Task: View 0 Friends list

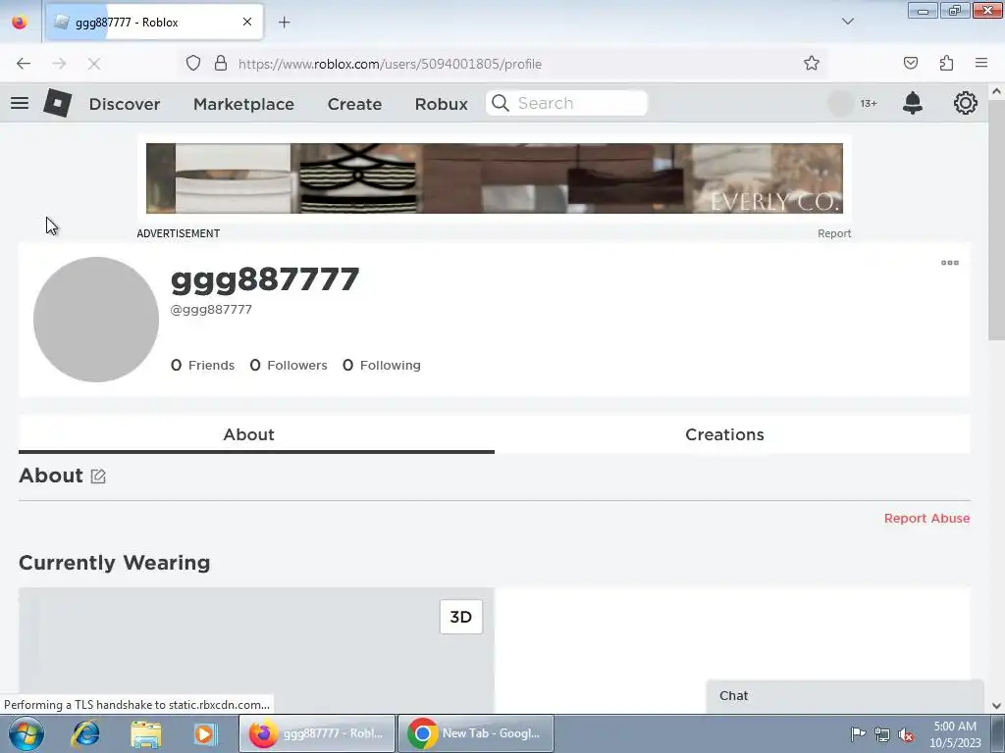Action: click(202, 365)
